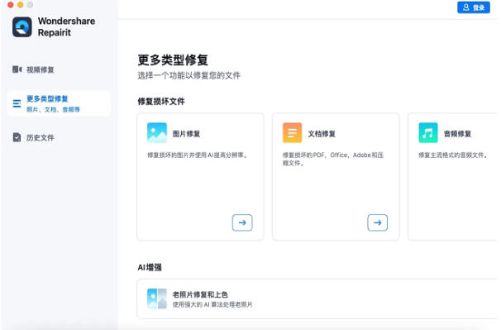
Task: Click the 图片修复 card title
Action: pos(186,134)
